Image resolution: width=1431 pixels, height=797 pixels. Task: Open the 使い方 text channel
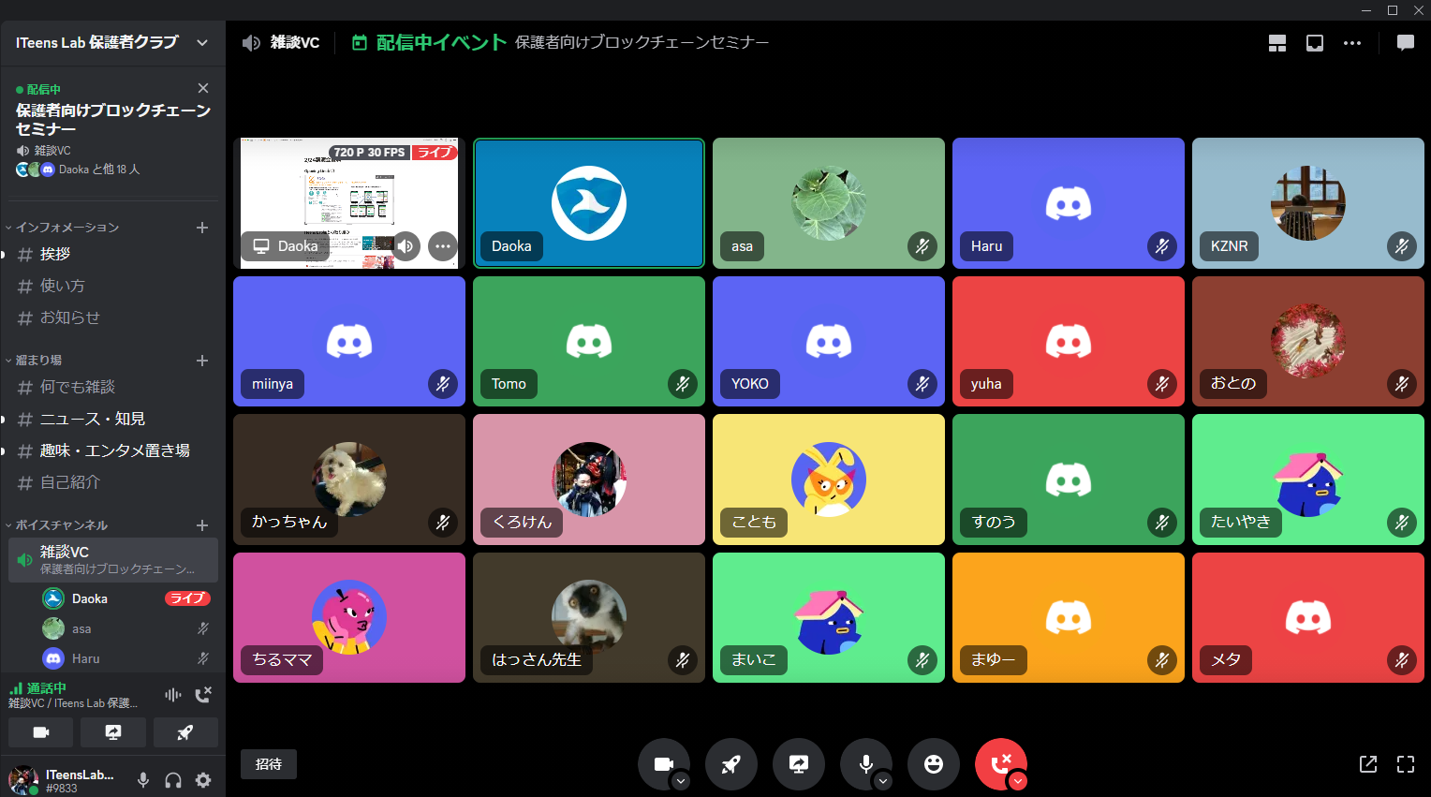coord(113,287)
